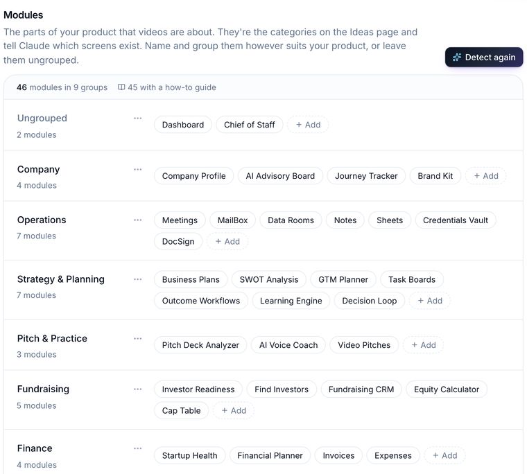The width and height of the screenshot is (527, 474).
Task: Open the AI Advisory Board module
Action: 280,176
